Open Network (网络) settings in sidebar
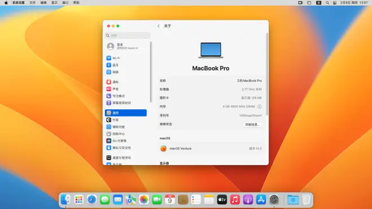This screenshot has width=372, height=209. click(126, 72)
